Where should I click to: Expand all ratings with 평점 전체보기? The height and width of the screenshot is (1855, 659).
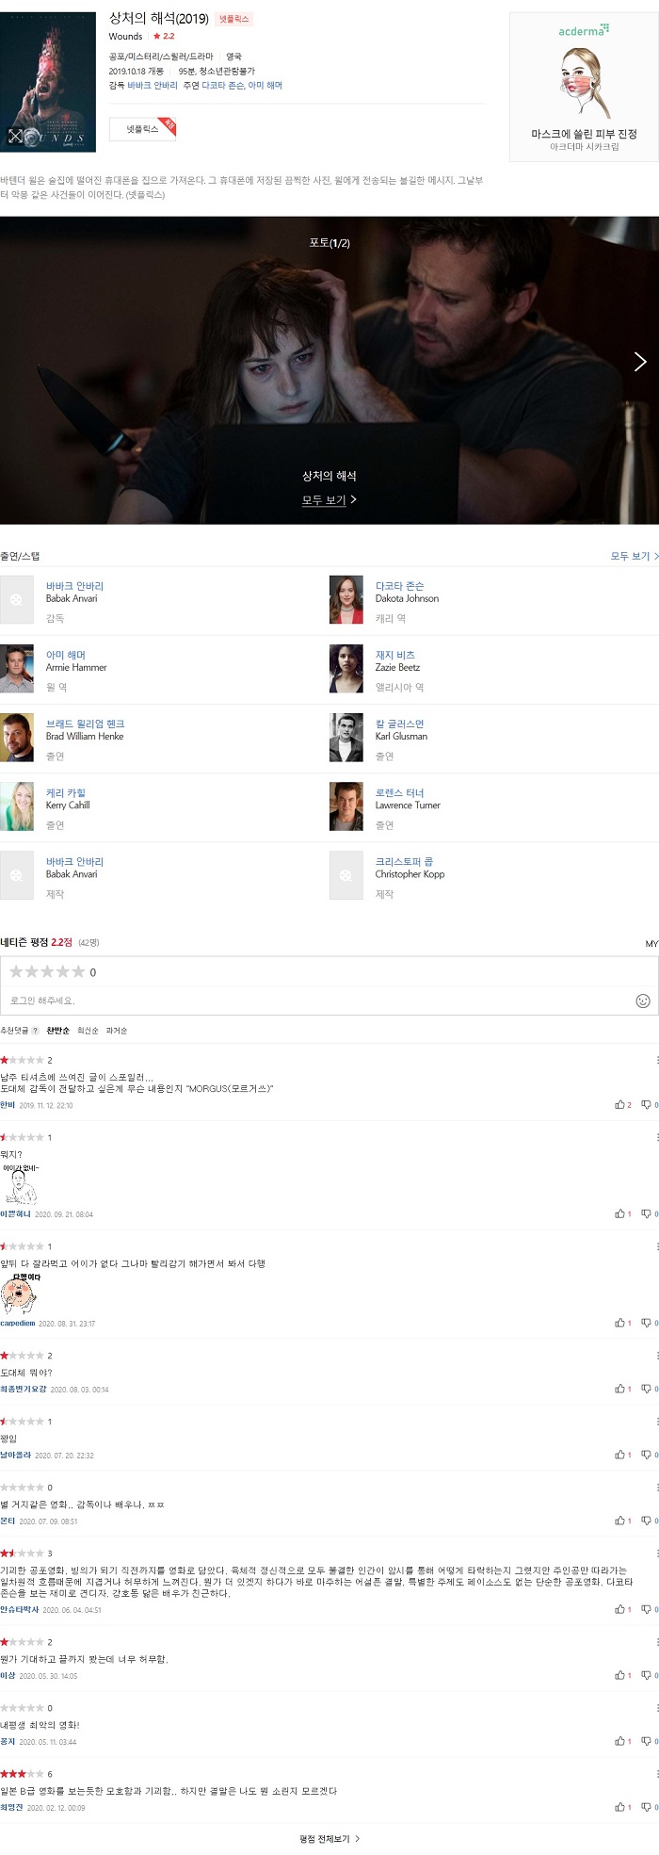pos(329,1838)
